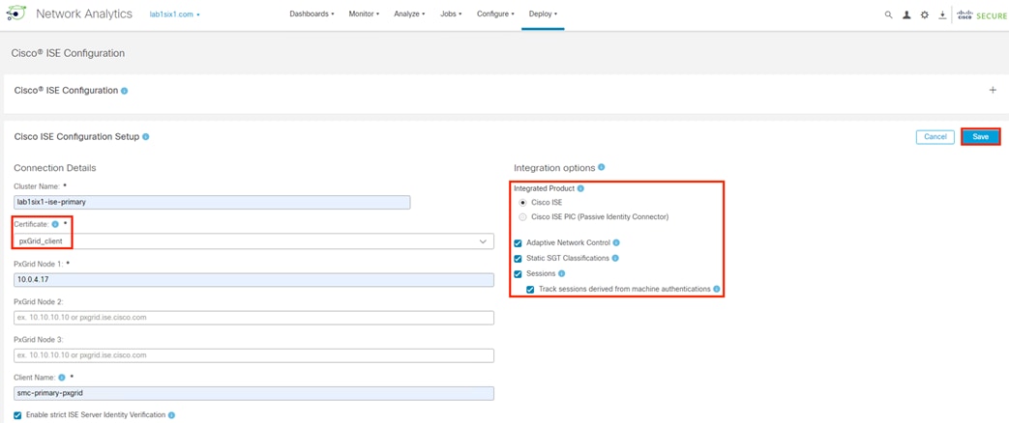Click the PxGrid Node 2 field
The image size is (1009, 423).
click(253, 318)
